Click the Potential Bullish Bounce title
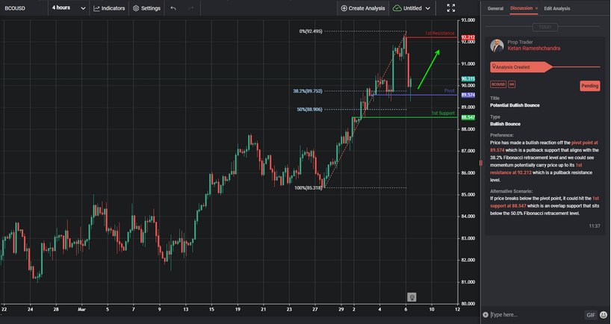 [515, 105]
